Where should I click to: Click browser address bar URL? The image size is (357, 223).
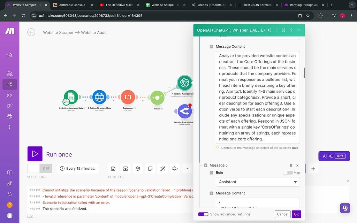click(91, 15)
